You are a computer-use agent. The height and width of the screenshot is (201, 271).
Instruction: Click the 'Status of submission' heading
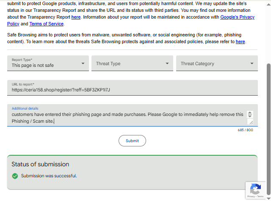[x=40, y=164]
